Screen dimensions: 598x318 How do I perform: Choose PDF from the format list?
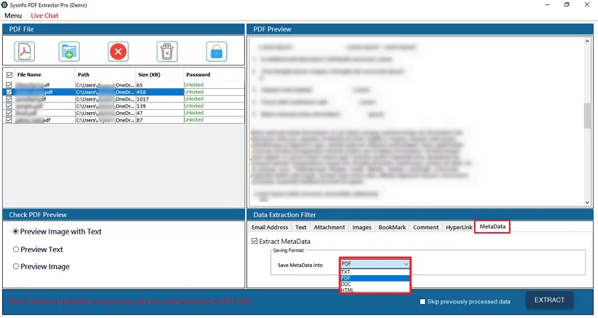coord(375,278)
